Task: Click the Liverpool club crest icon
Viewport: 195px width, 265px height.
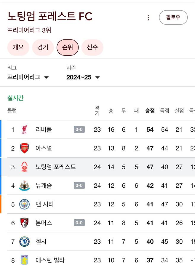Action: pos(25,130)
